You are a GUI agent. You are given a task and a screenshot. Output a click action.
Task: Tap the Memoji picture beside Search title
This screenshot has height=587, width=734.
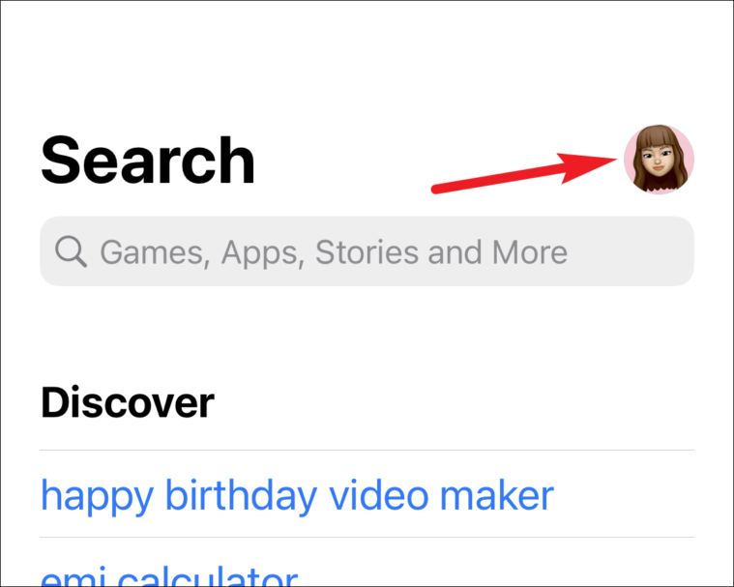tap(659, 160)
